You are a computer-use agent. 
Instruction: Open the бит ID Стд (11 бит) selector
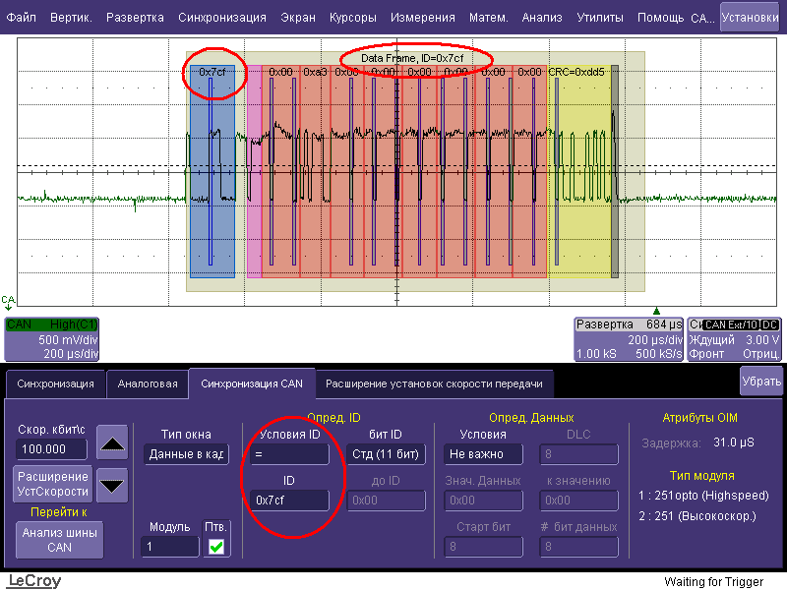[x=386, y=454]
